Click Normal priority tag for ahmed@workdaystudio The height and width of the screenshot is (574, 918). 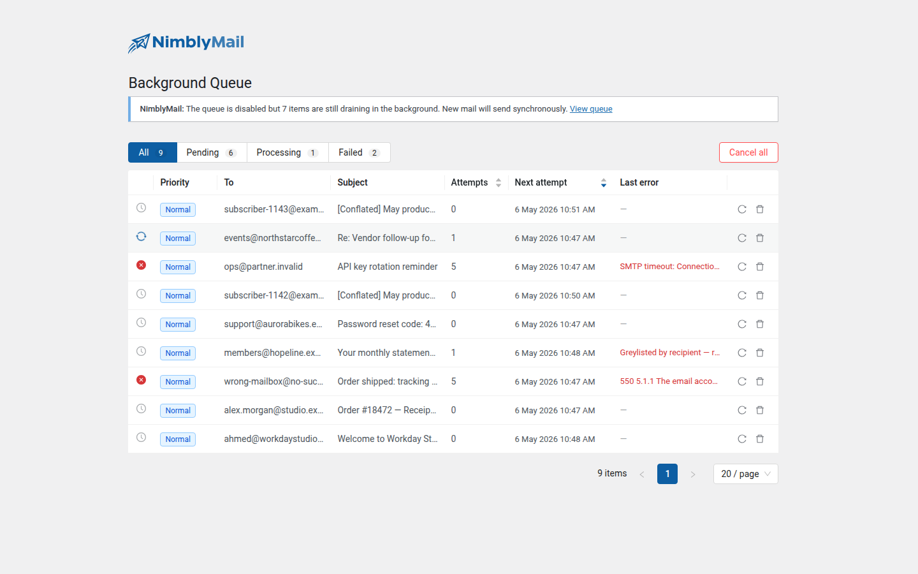[178, 439]
